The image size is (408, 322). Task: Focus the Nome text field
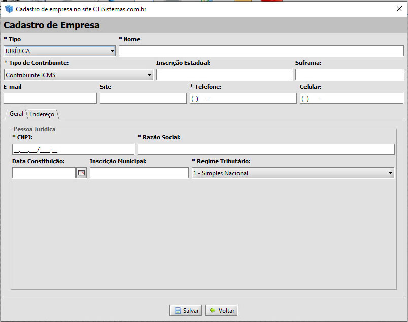(261, 51)
